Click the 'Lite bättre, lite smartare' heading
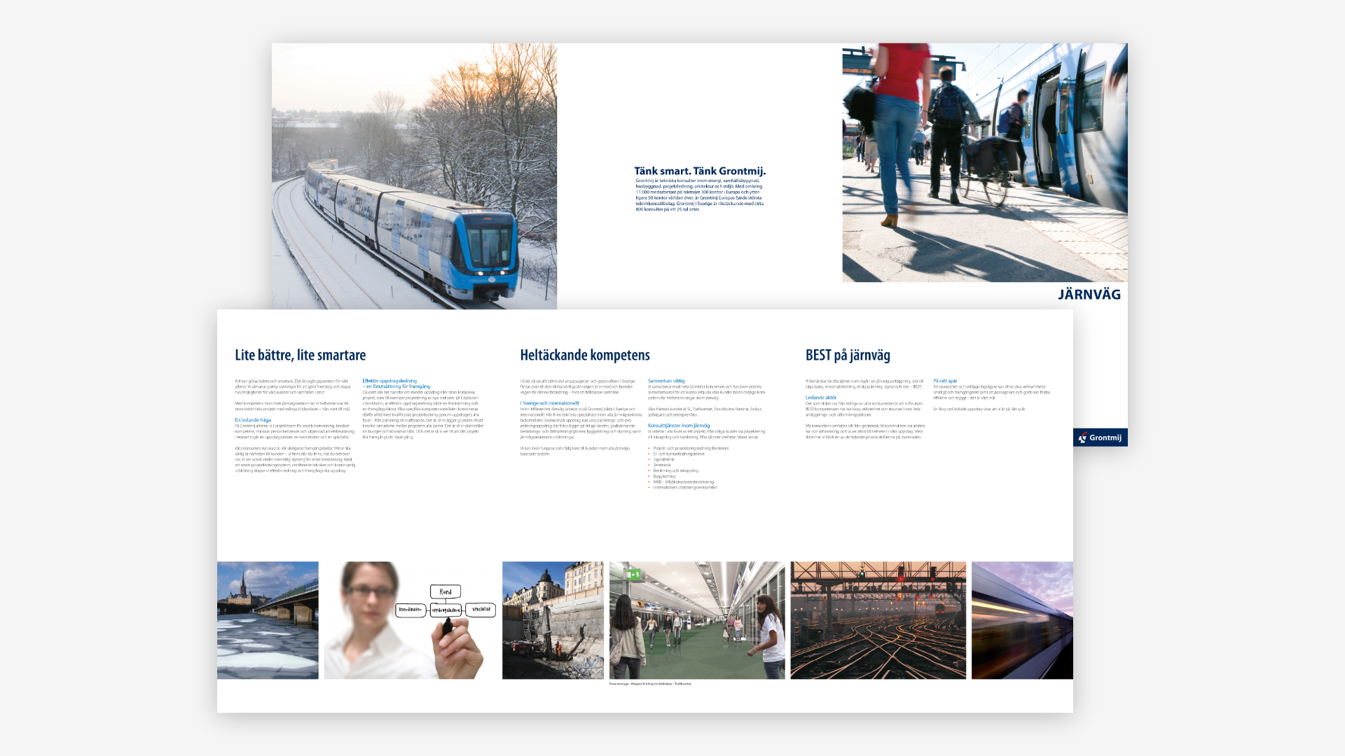 point(301,355)
